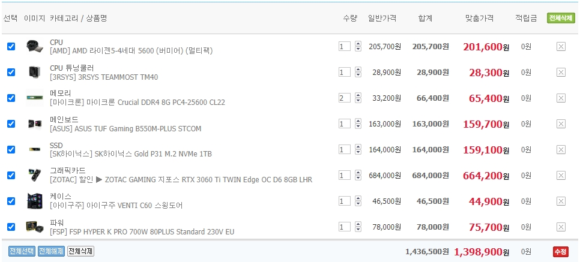Click the 적립금 column header
The height and width of the screenshot is (262, 580).
click(526, 18)
